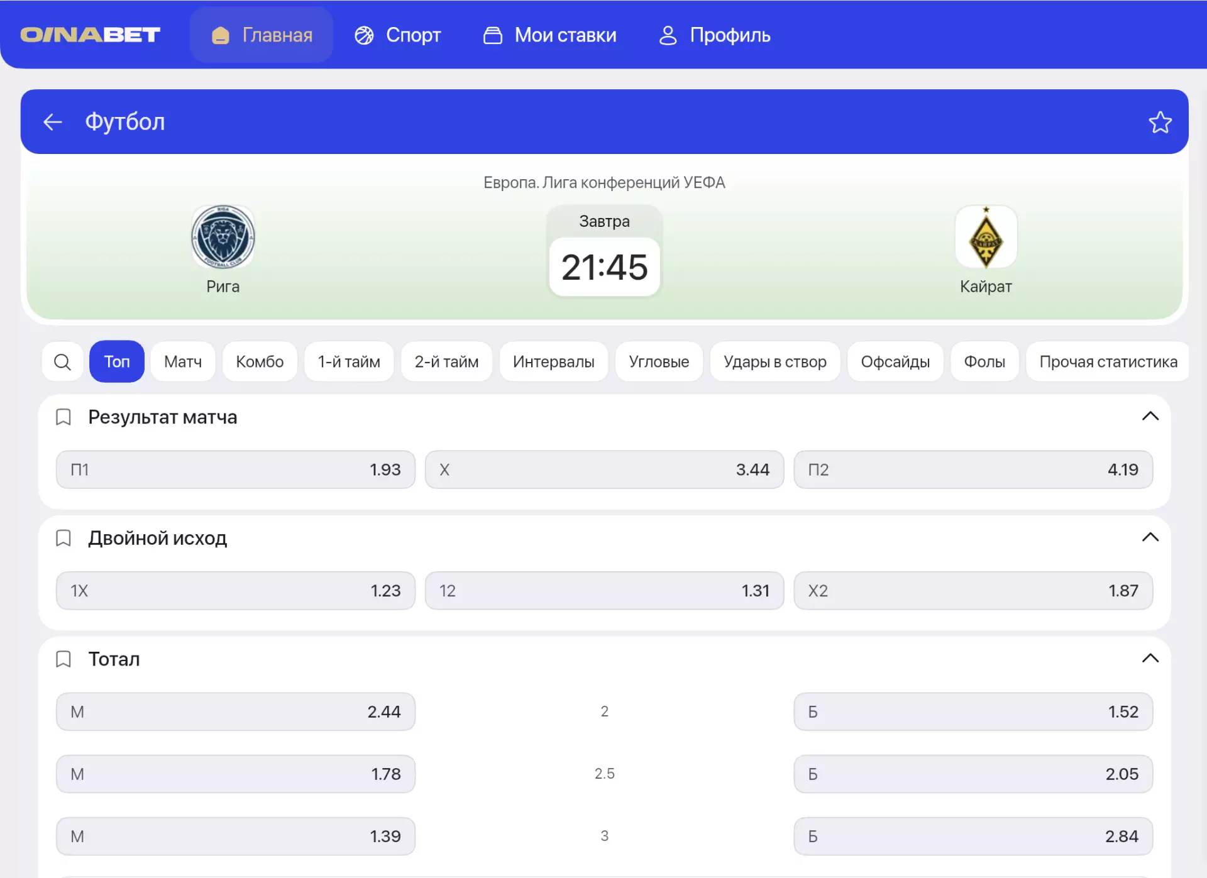Bookmark the Тотал market
This screenshot has width=1207, height=878.
pos(63,659)
